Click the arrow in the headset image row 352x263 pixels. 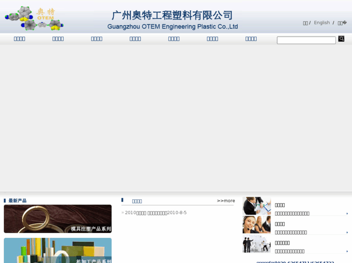[347, 232]
